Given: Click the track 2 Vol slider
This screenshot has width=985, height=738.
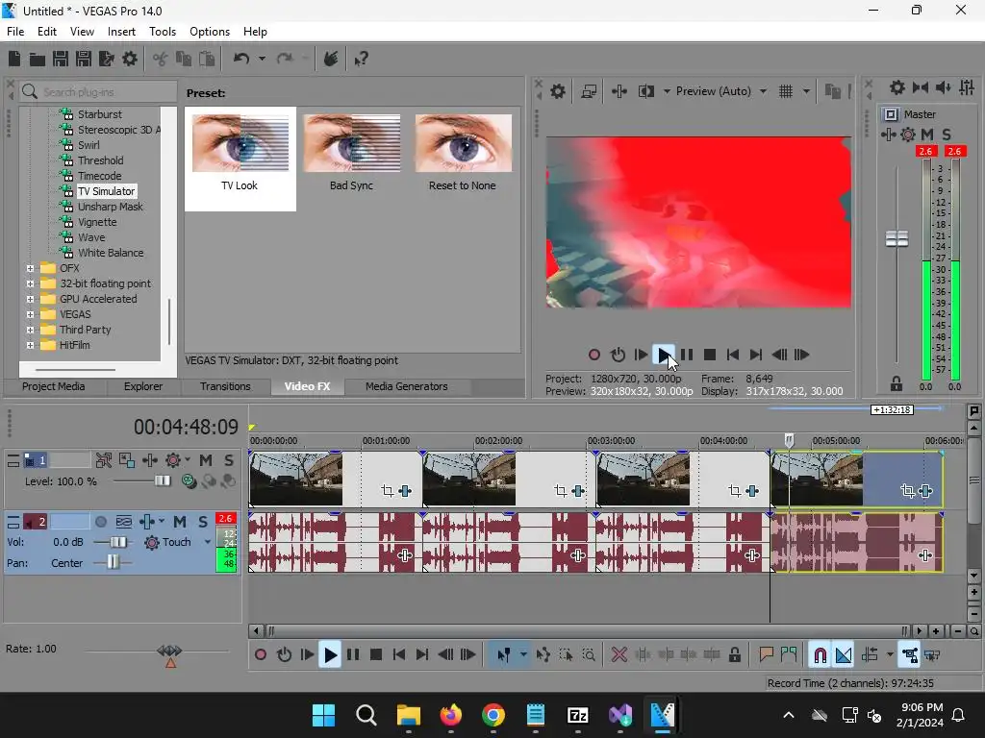Looking at the screenshot, I should [x=117, y=542].
